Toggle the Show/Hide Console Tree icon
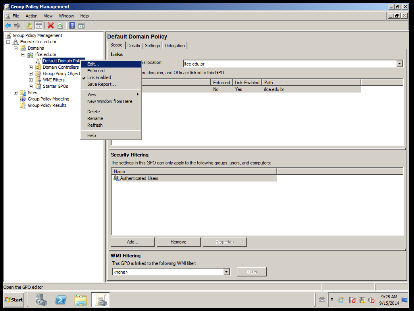Viewport: 414px width, 311px height. click(x=39, y=26)
